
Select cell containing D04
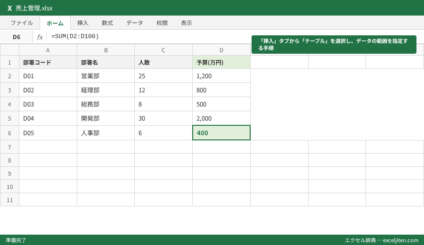[x=48, y=118]
